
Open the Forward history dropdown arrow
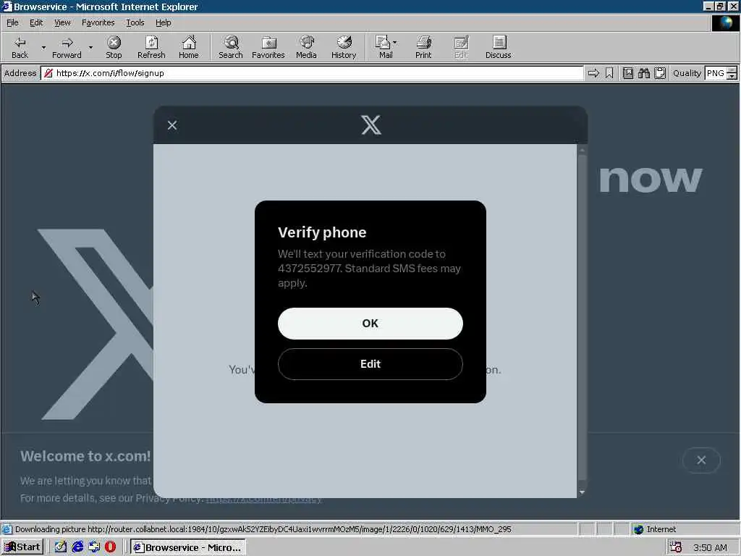[90, 47]
